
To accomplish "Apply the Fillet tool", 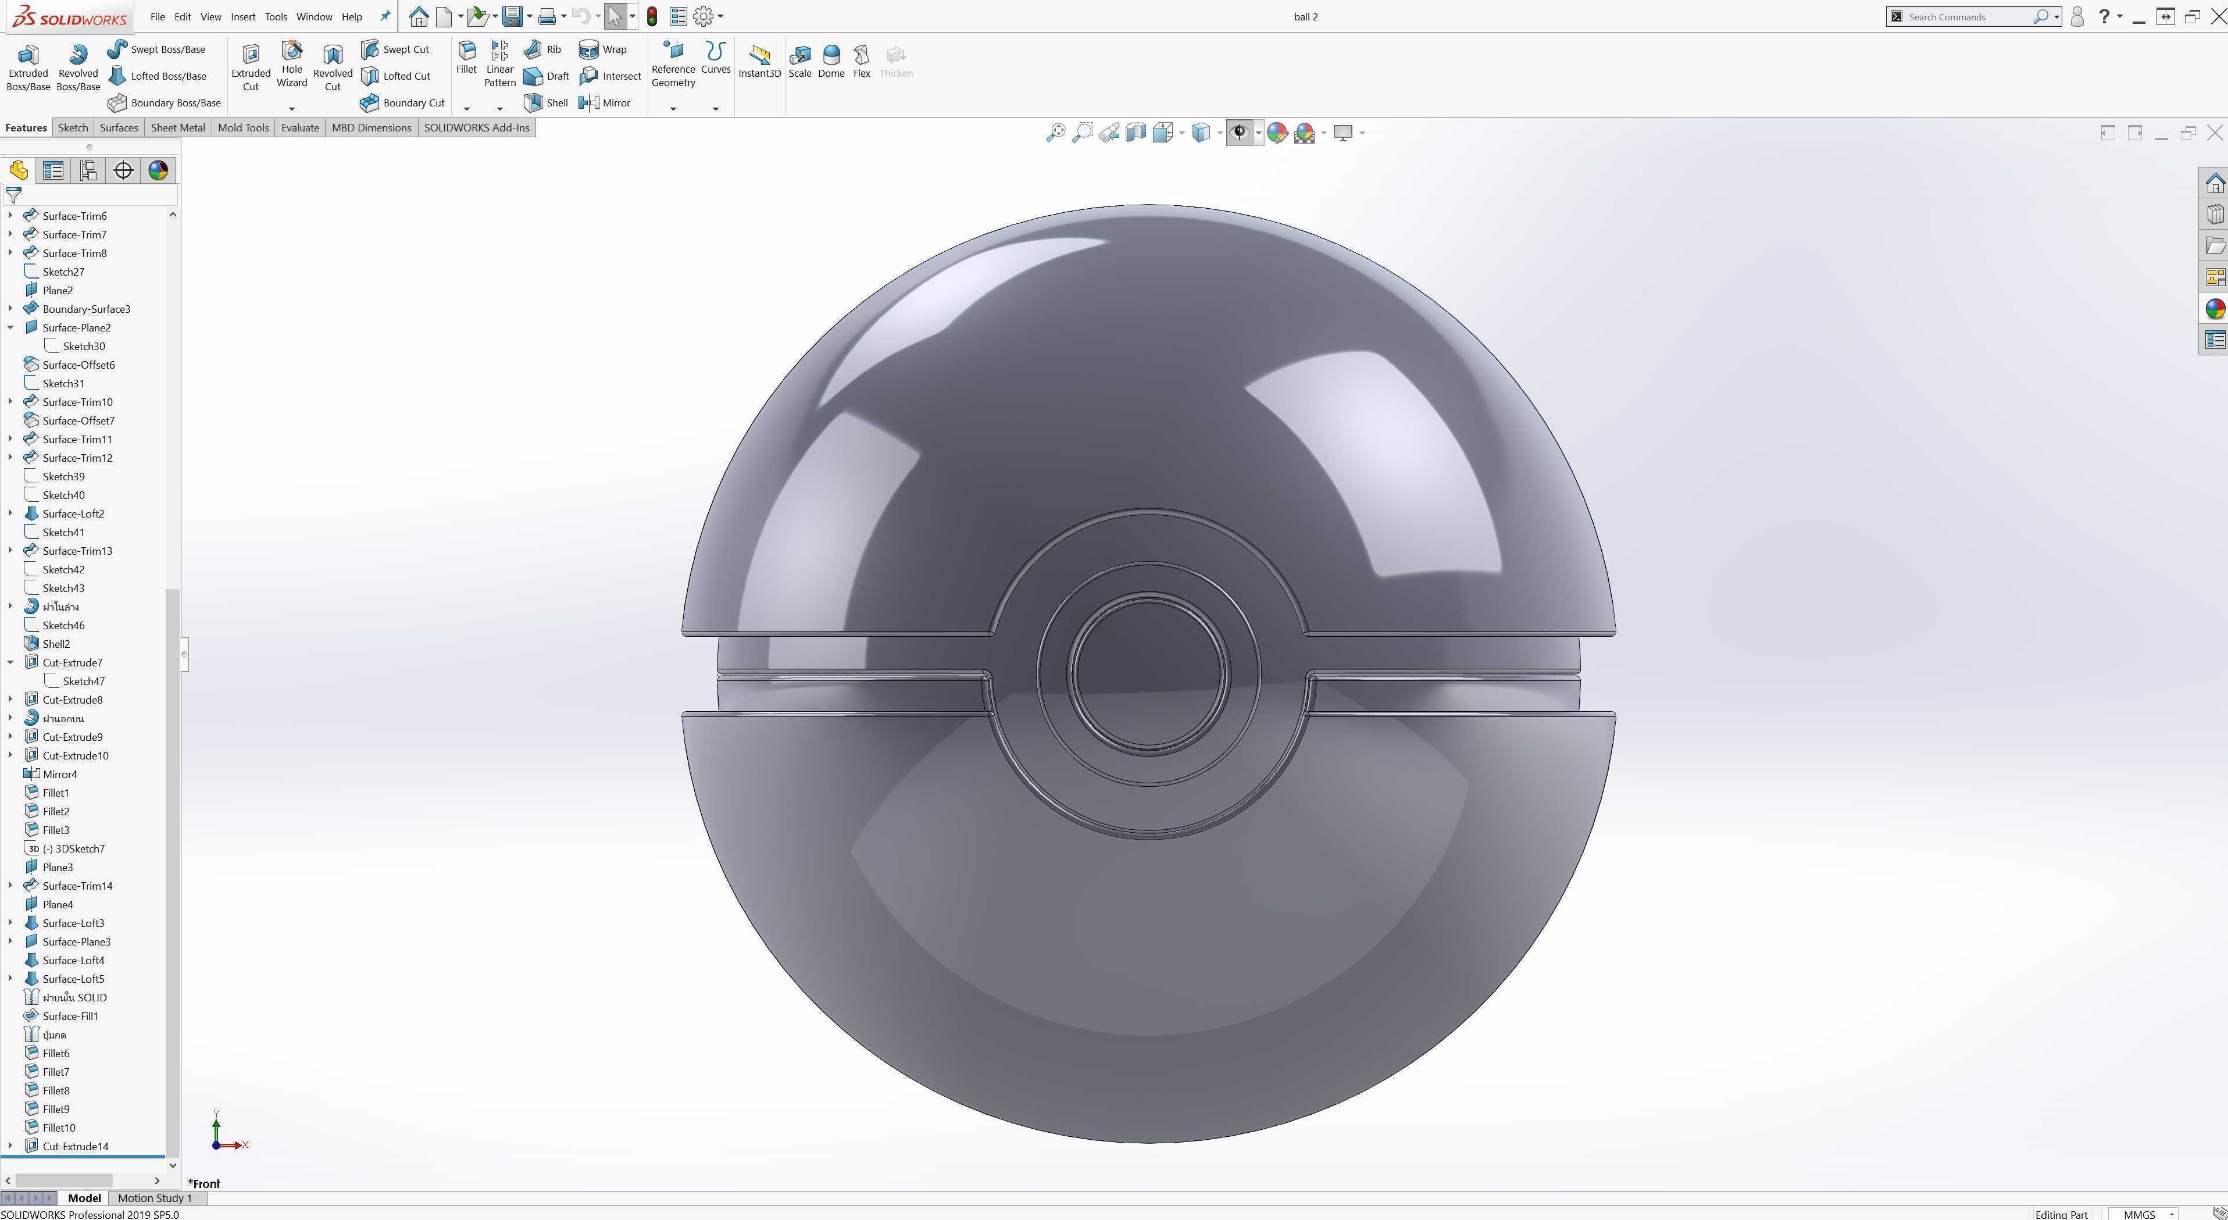I will point(466,57).
